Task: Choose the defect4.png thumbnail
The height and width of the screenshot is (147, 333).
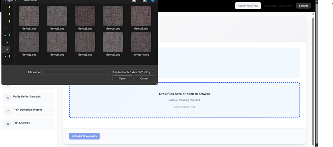Action: (x=113, y=16)
